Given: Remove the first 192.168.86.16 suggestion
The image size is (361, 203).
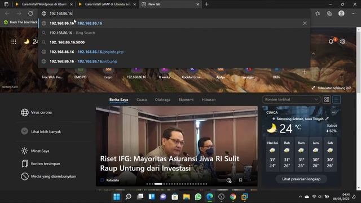Looking at the screenshot, I should click(x=305, y=23).
